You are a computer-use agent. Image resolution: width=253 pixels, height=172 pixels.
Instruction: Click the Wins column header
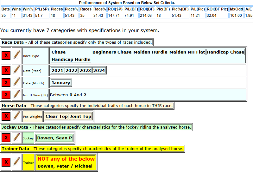click(x=16, y=9)
